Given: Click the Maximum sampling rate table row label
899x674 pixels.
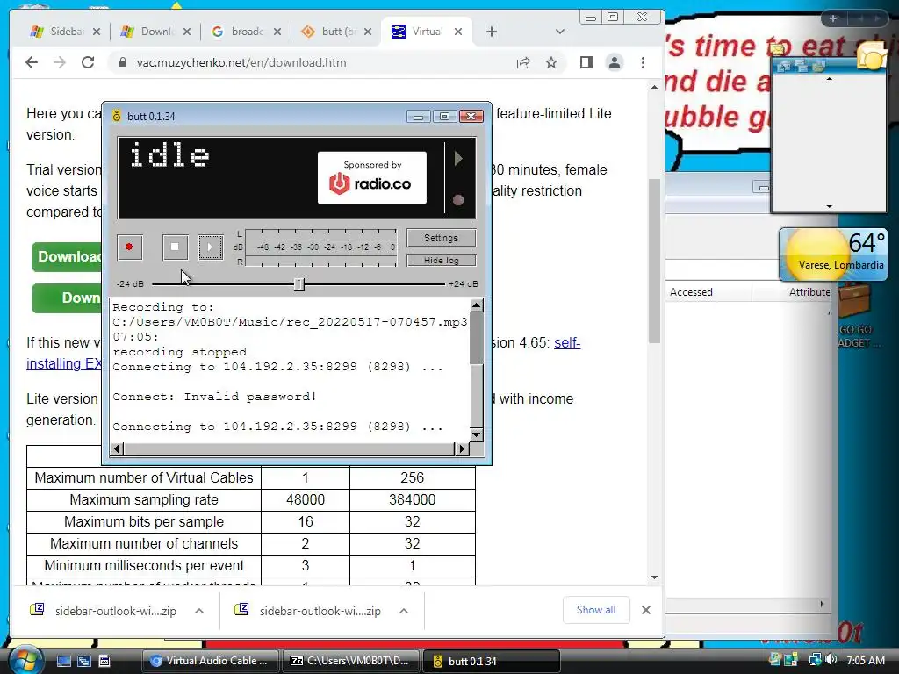Looking at the screenshot, I should pos(144,499).
